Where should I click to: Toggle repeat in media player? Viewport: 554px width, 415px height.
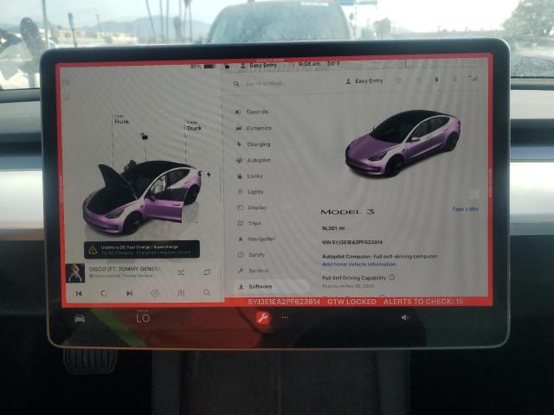coord(207,272)
